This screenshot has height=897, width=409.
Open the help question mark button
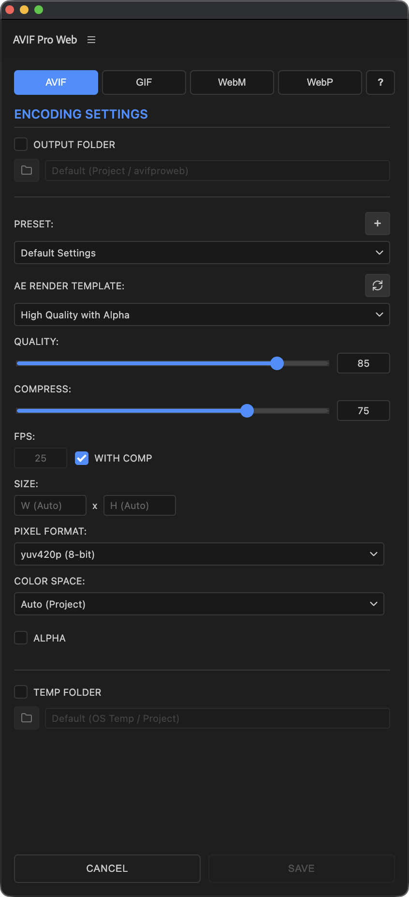(x=380, y=82)
